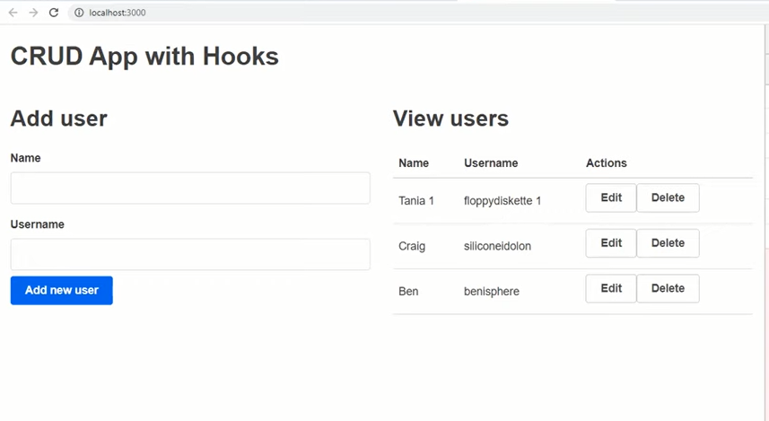769x421 pixels.
Task: Click the benisphere username cell
Action: click(492, 292)
